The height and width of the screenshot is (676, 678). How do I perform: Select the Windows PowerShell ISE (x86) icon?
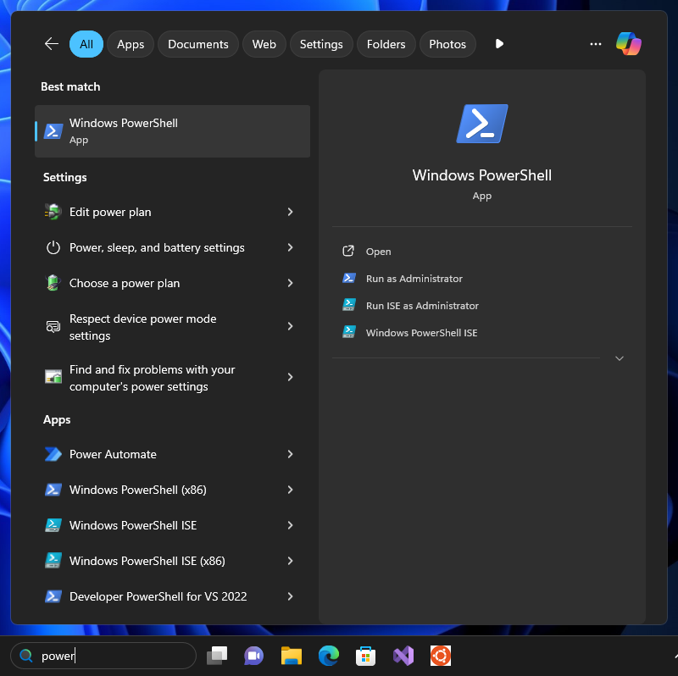tap(53, 561)
